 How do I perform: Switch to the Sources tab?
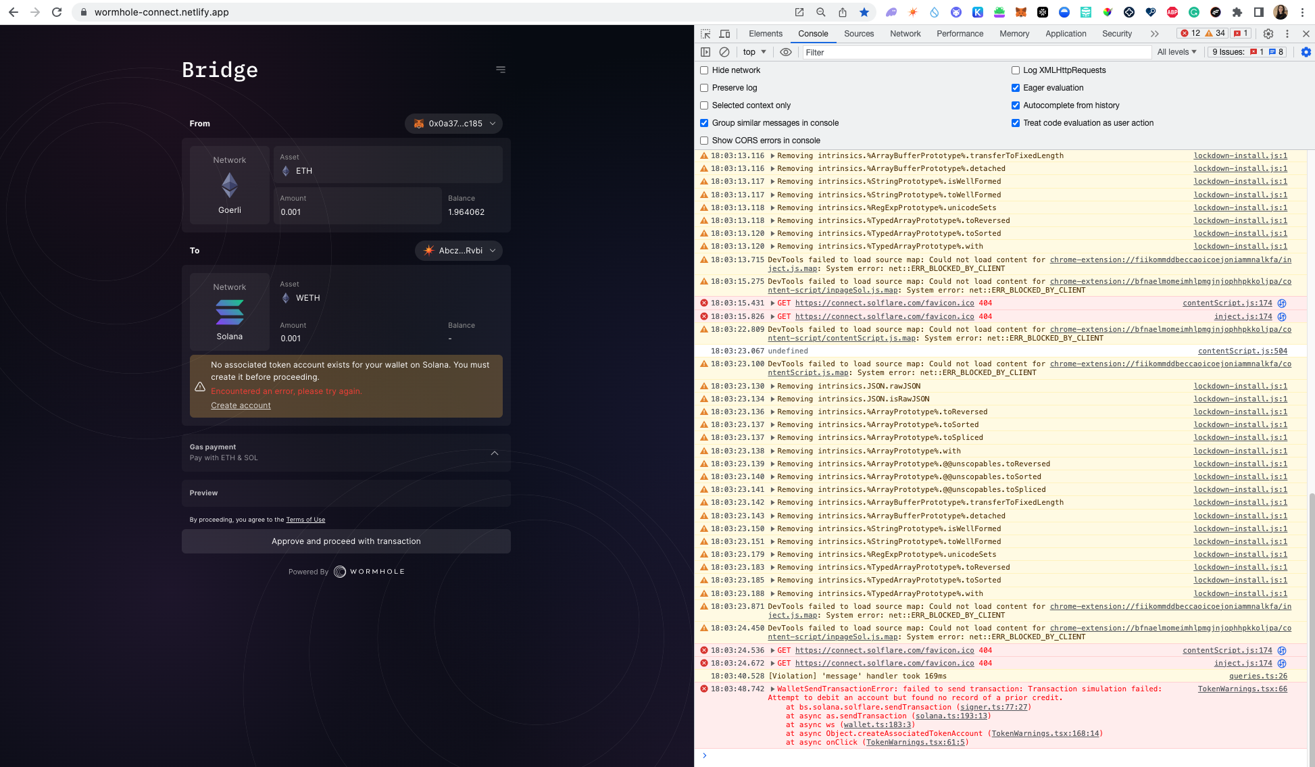tap(859, 33)
